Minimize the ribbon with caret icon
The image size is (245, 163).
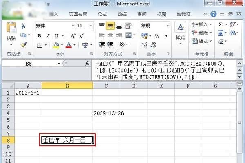pos(205,14)
